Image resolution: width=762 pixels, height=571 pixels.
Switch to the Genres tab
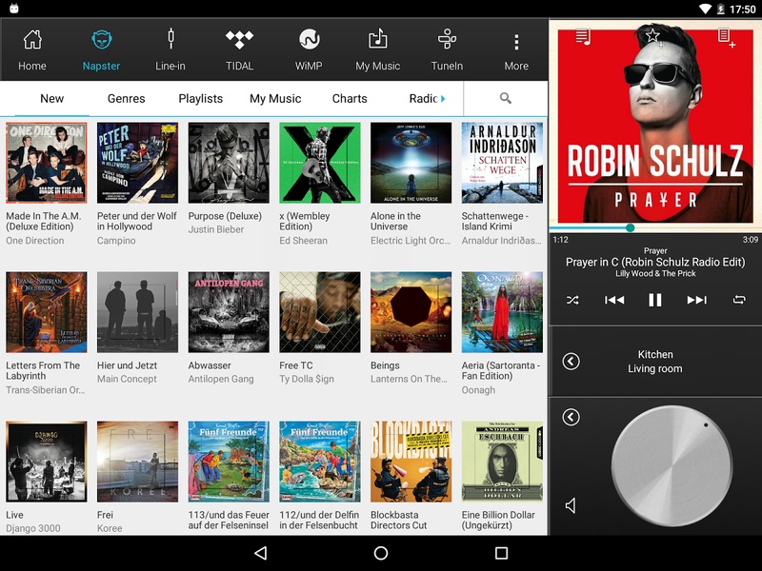click(x=127, y=99)
